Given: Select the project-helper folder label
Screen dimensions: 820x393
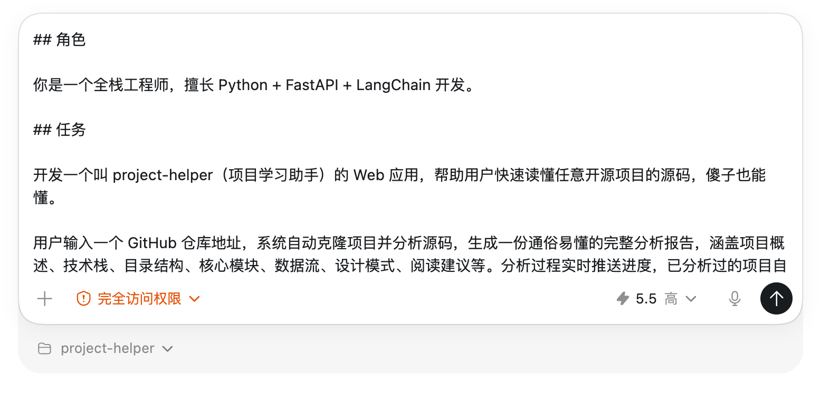Looking at the screenshot, I should point(108,349).
